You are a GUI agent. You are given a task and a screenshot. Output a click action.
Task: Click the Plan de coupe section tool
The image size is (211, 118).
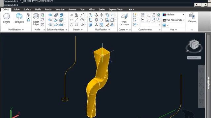[124, 19]
